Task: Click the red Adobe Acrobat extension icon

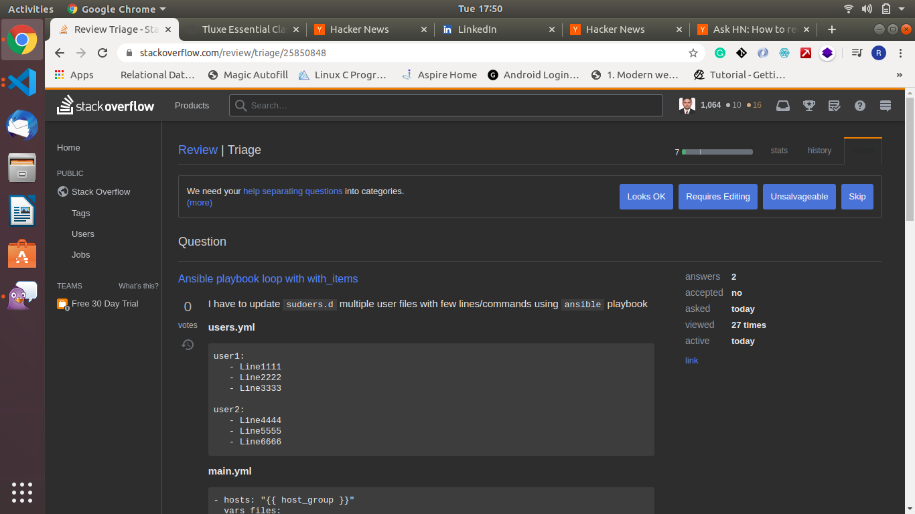Action: 806,53
